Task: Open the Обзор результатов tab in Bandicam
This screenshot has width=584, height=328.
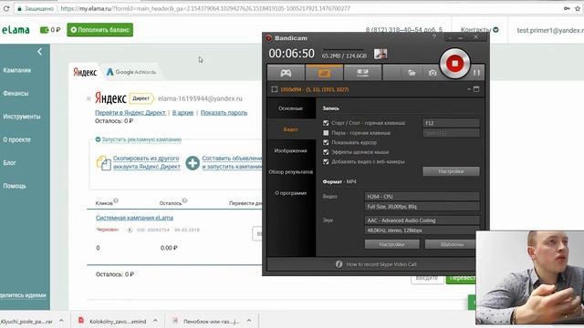Action: (290, 172)
